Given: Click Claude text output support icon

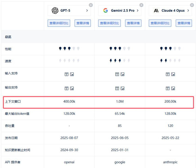Looking at the screenshot, I should 168,88.
